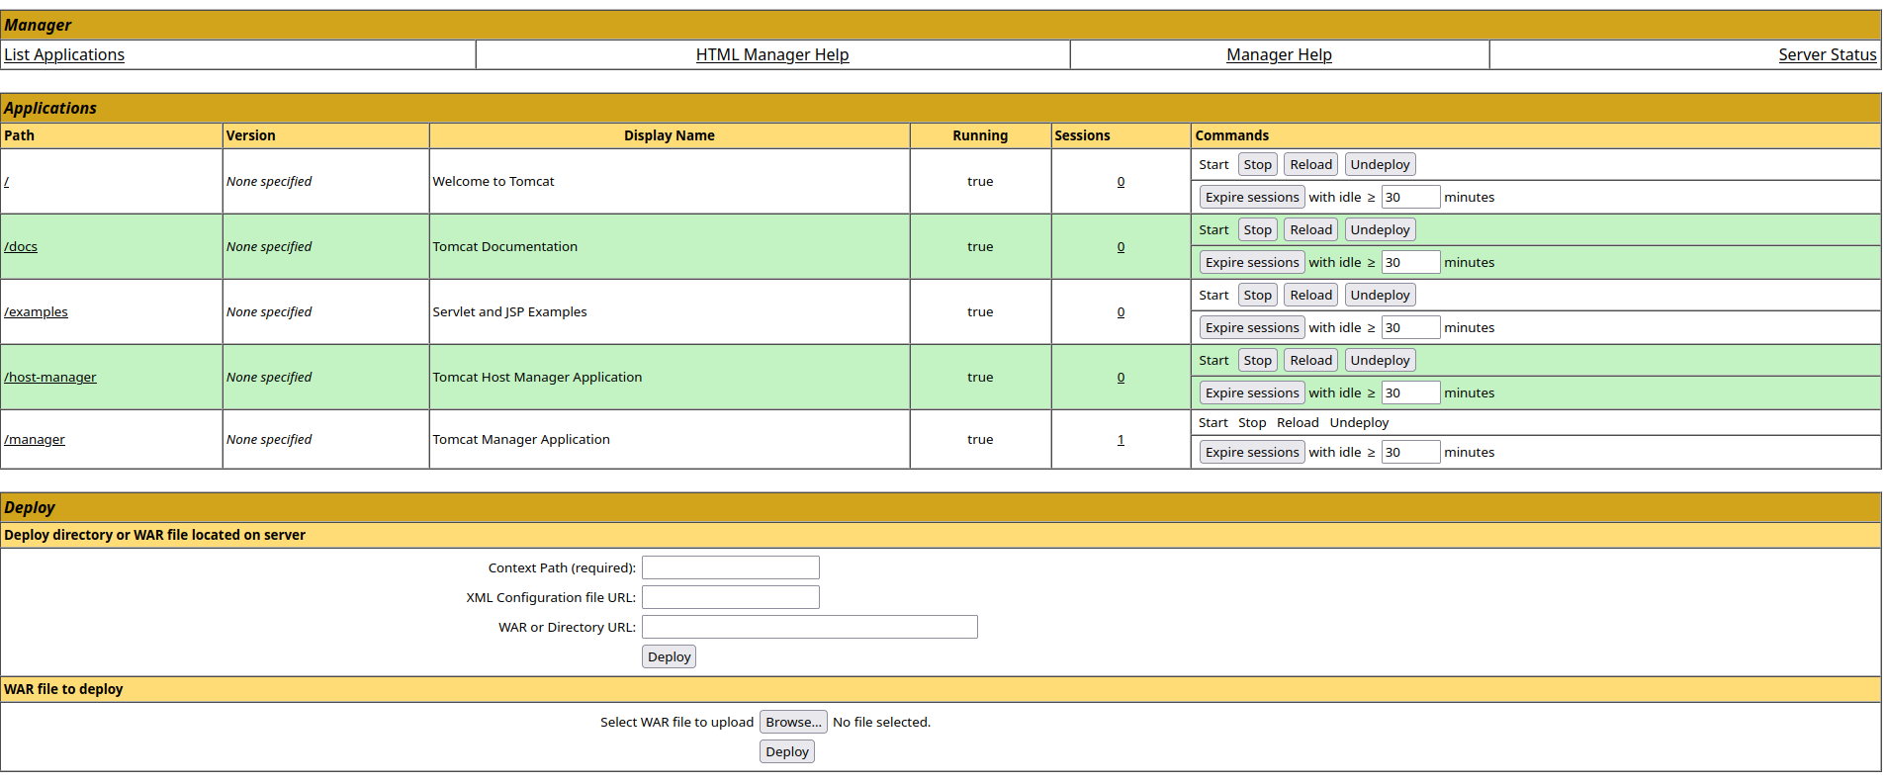This screenshot has width=1885, height=783.
Task: Undeploy the /examples application
Action: [x=1380, y=296]
